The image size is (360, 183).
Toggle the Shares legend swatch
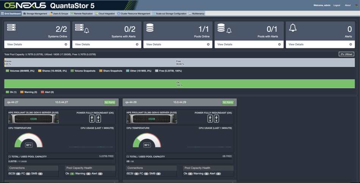(x=40, y=71)
